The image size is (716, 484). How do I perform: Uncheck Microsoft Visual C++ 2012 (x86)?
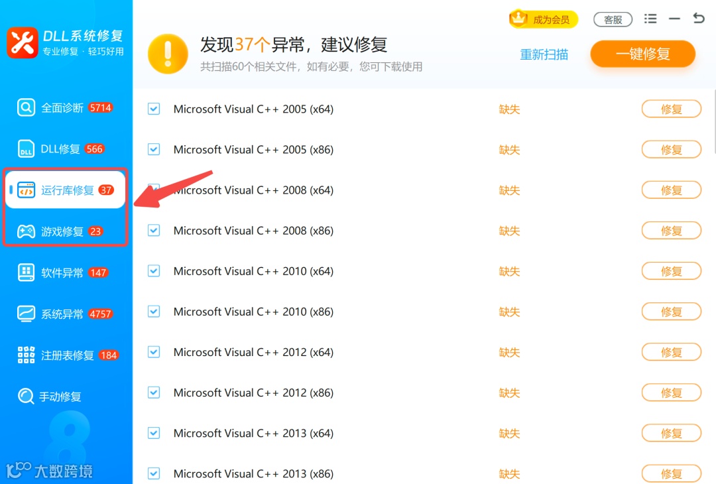pos(154,393)
